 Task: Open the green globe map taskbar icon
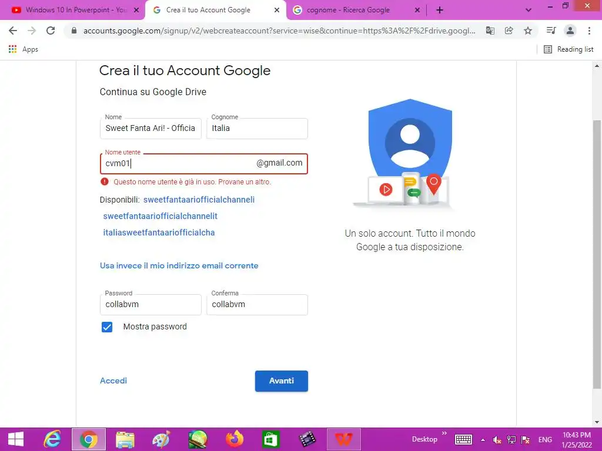[x=198, y=439]
